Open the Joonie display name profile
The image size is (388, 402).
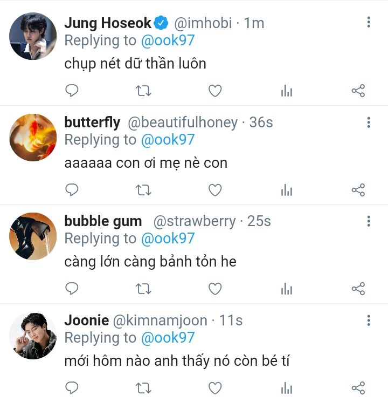(86, 320)
